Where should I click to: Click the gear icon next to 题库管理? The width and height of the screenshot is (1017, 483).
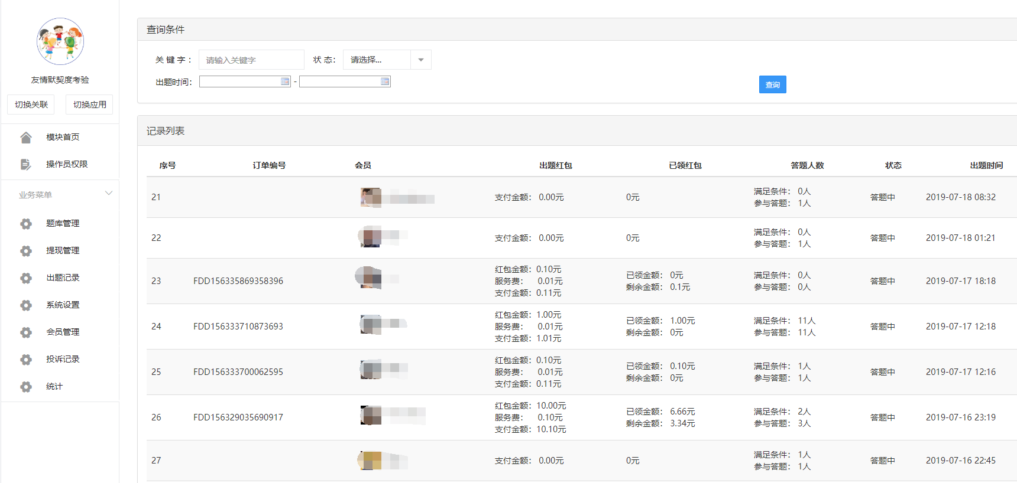point(26,224)
